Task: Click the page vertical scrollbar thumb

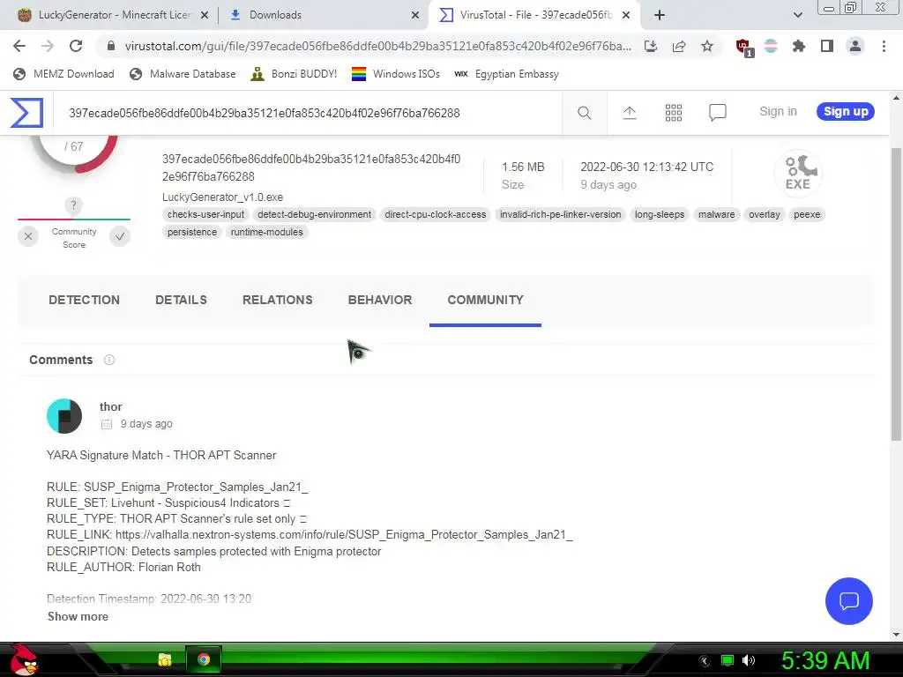Action: click(896, 294)
